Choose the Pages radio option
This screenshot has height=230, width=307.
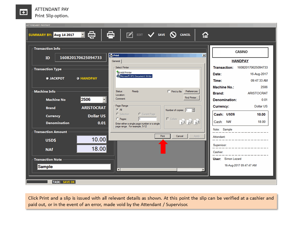[x=117, y=119]
